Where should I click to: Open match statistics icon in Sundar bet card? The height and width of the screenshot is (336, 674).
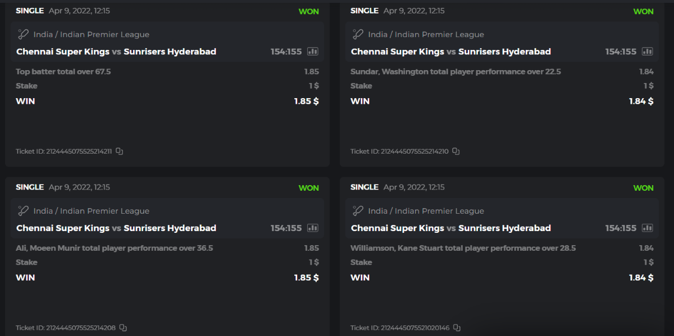pos(647,52)
